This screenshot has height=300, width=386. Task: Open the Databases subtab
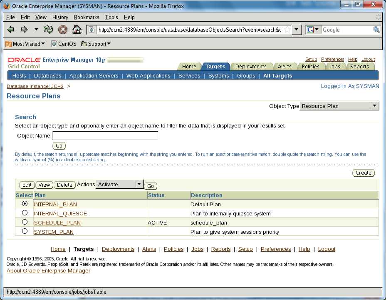click(x=47, y=76)
